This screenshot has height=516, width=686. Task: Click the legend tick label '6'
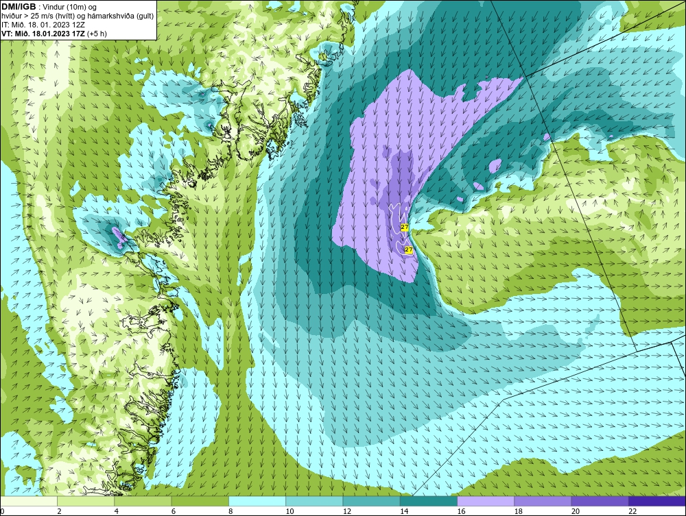click(174, 512)
